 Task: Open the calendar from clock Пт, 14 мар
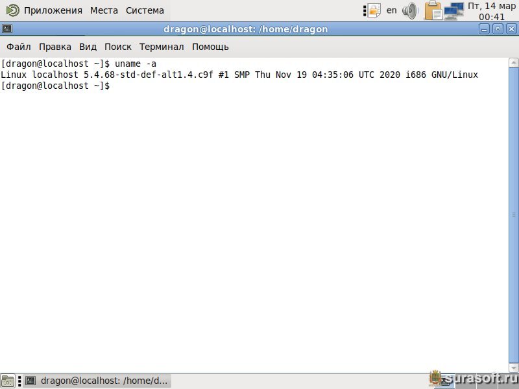pyautogui.click(x=492, y=11)
